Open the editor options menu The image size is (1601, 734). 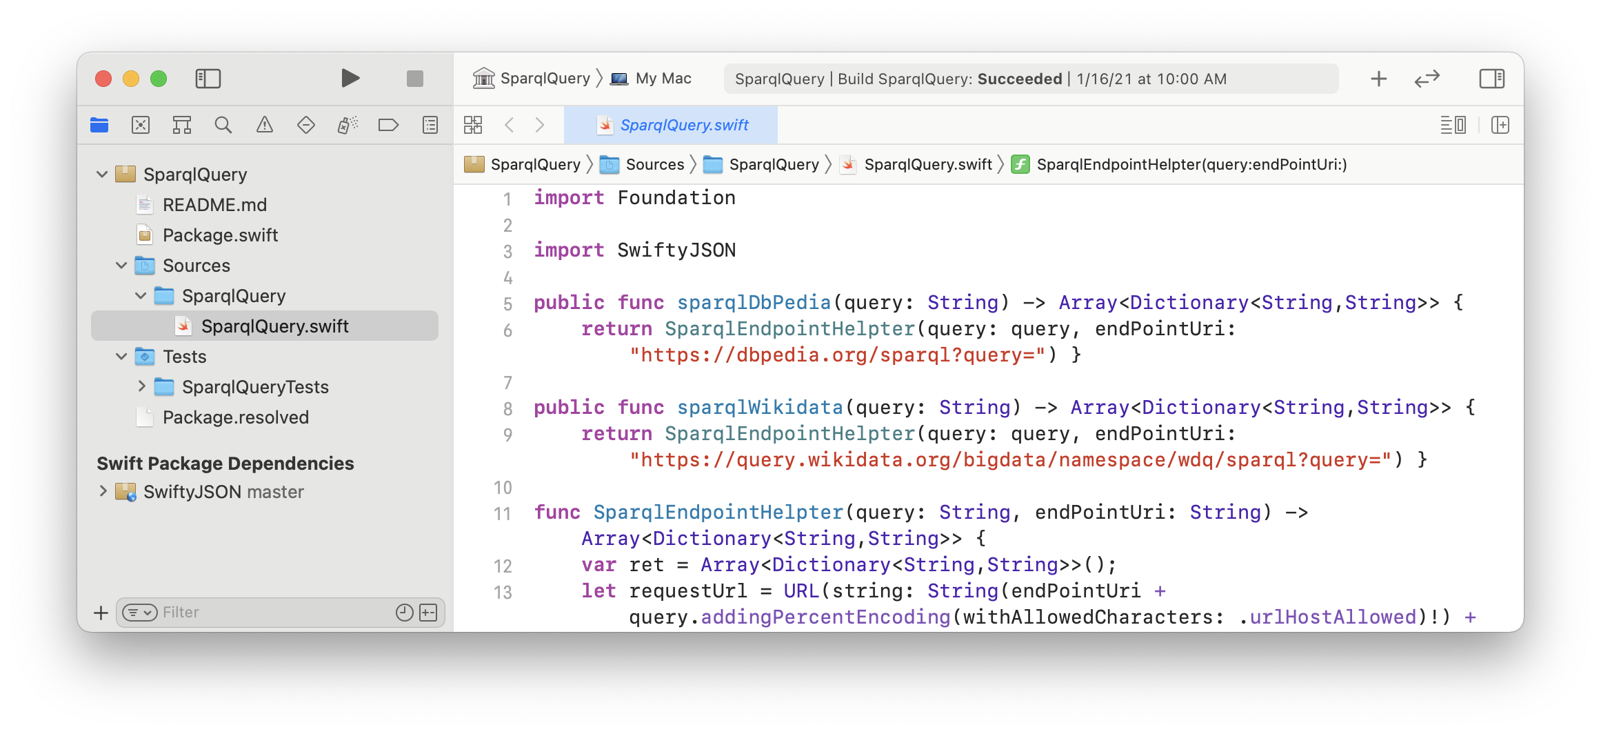(1453, 125)
